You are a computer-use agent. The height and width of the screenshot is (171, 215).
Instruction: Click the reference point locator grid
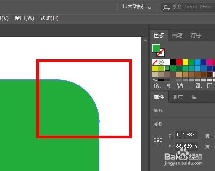pyautogui.click(x=158, y=141)
